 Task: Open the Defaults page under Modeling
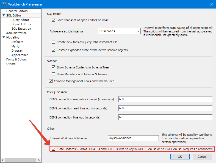click(x=17, y=42)
